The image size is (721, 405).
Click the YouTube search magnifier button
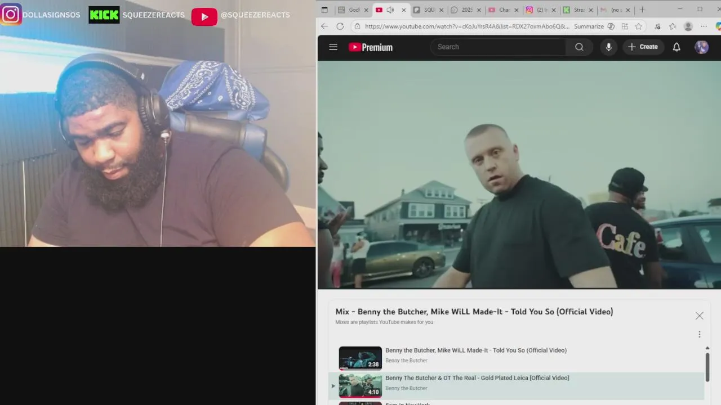(x=579, y=47)
